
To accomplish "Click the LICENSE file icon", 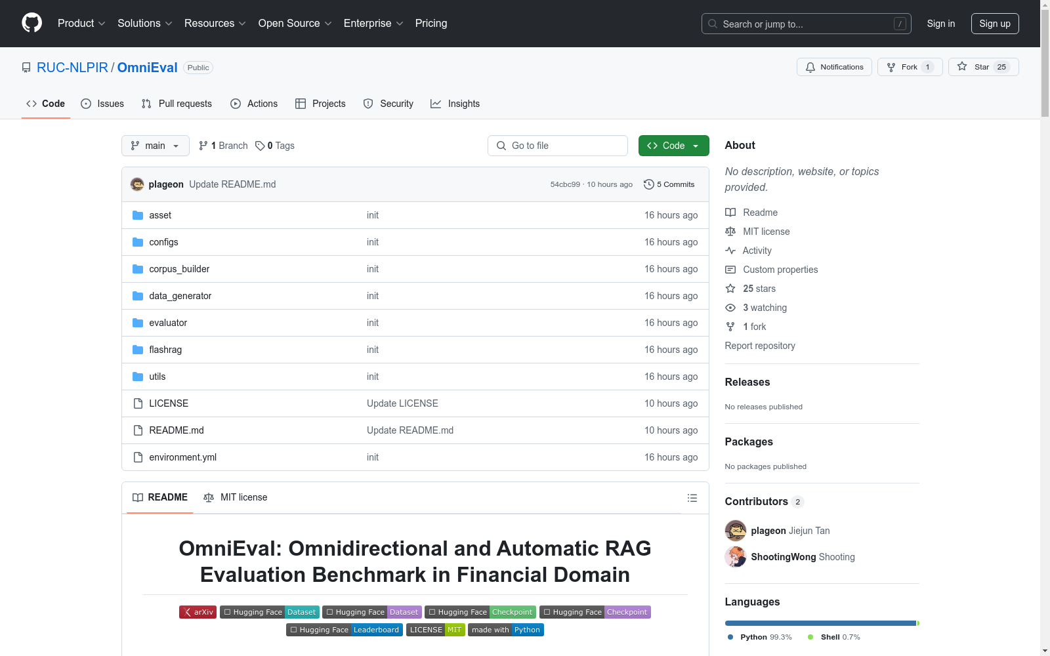I will 138,403.
